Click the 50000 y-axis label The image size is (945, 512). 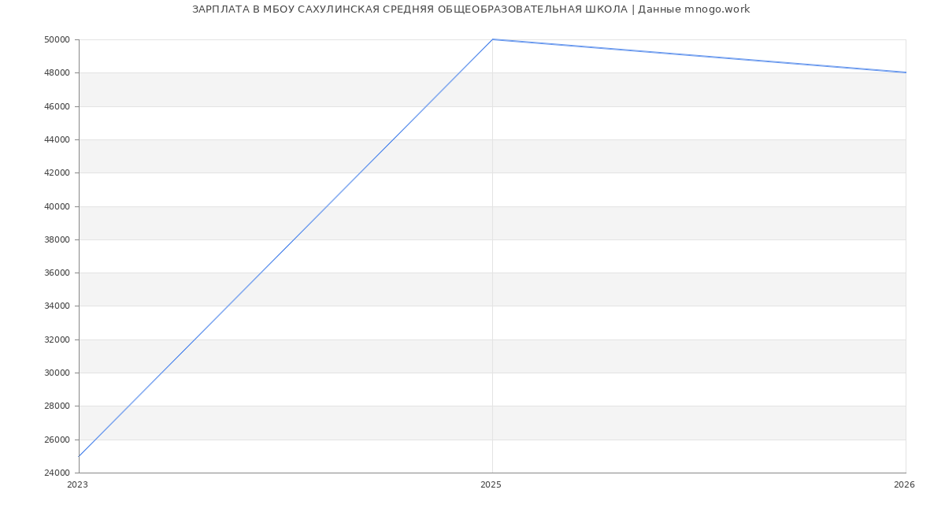point(57,39)
